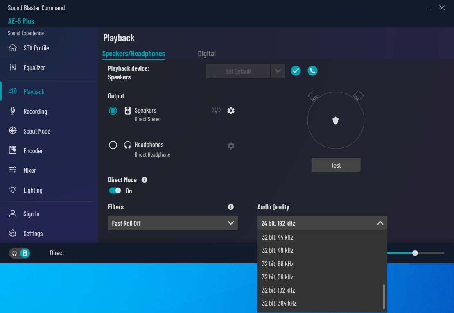
Task: Open the Lighting bulb icon
Action: point(13,190)
